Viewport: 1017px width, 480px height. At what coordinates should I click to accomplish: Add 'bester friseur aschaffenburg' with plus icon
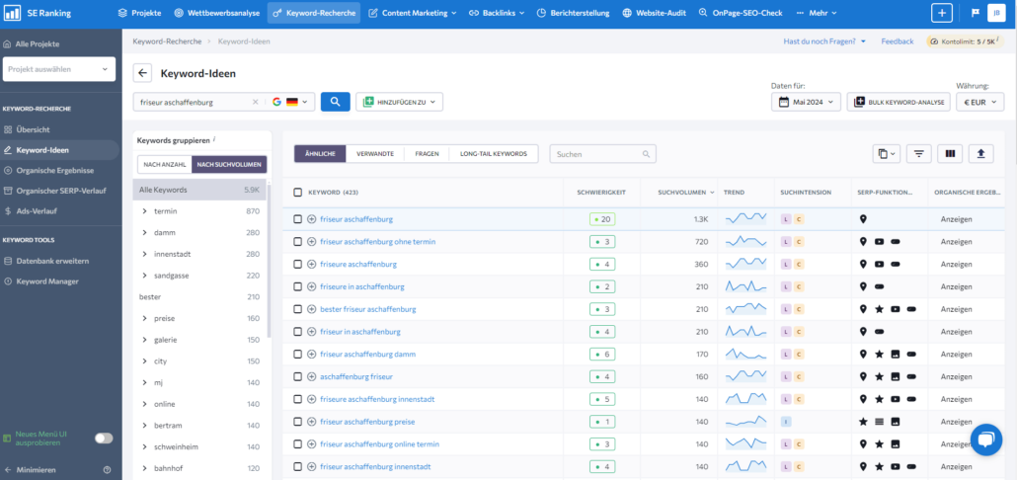point(311,309)
